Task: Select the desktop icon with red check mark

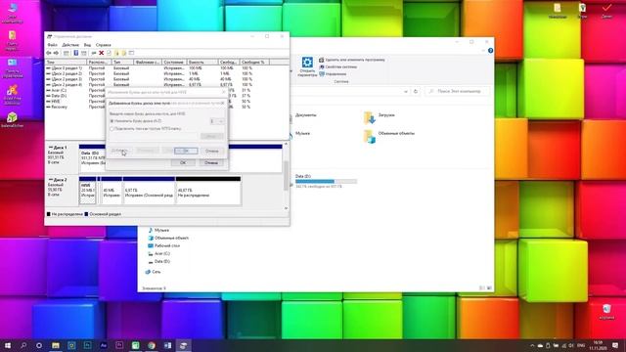Action: click(x=606, y=11)
